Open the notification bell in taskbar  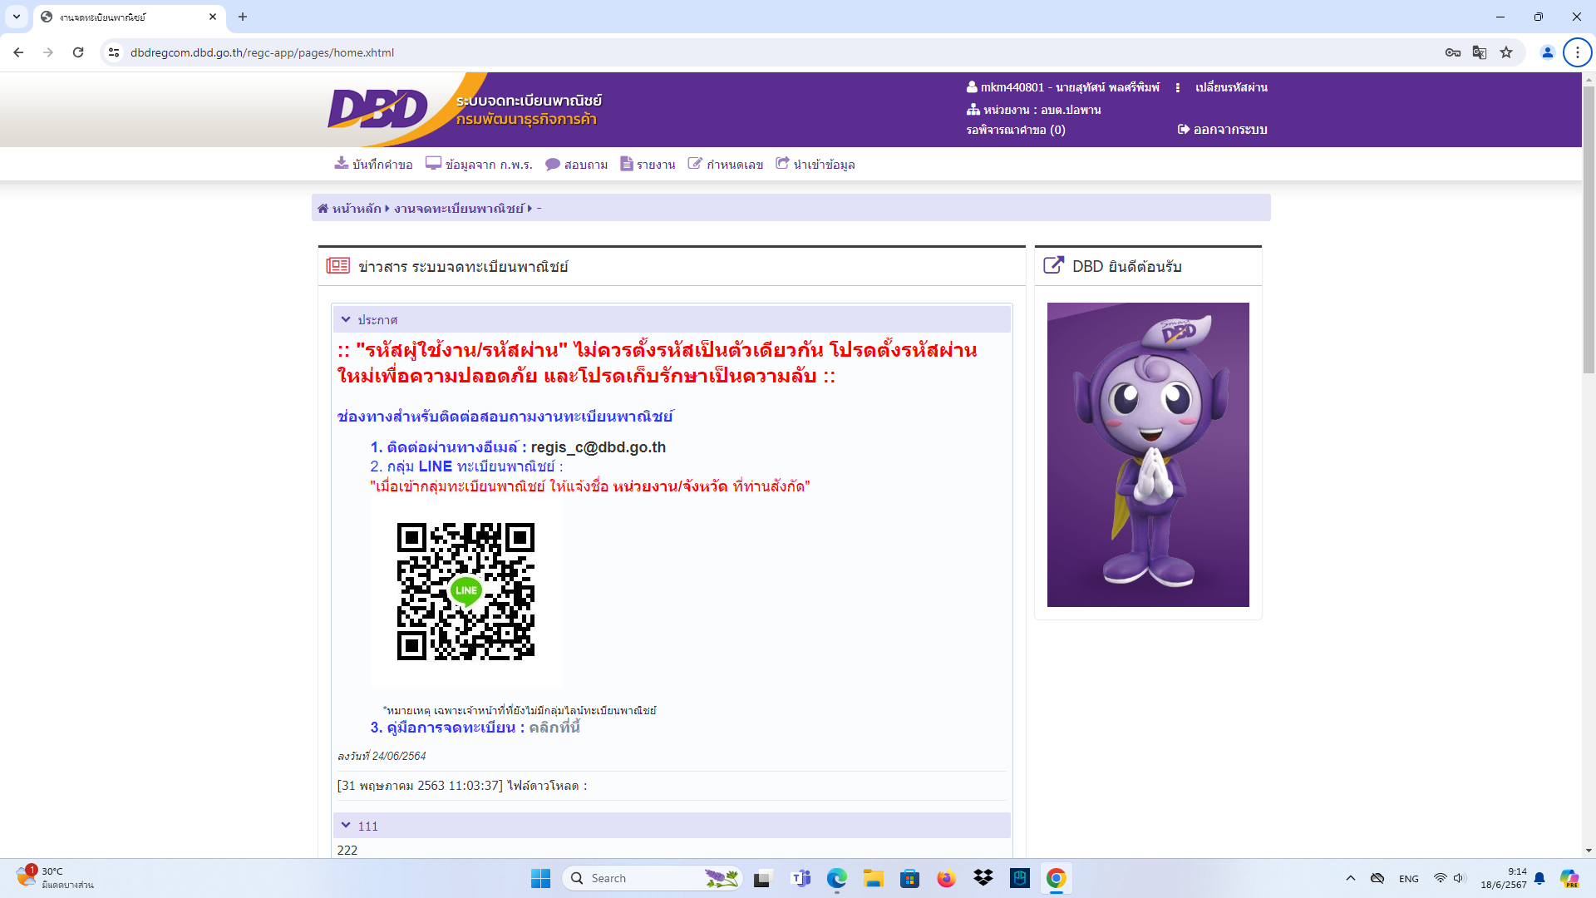(1539, 878)
